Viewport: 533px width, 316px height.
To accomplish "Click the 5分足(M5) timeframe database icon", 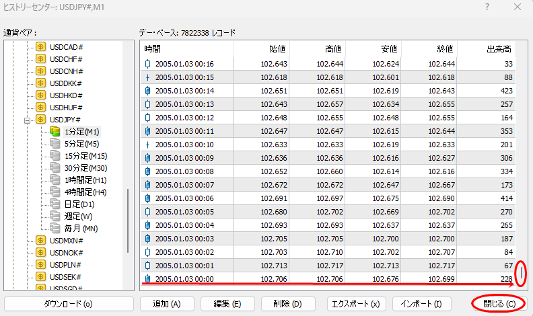I will click(55, 144).
